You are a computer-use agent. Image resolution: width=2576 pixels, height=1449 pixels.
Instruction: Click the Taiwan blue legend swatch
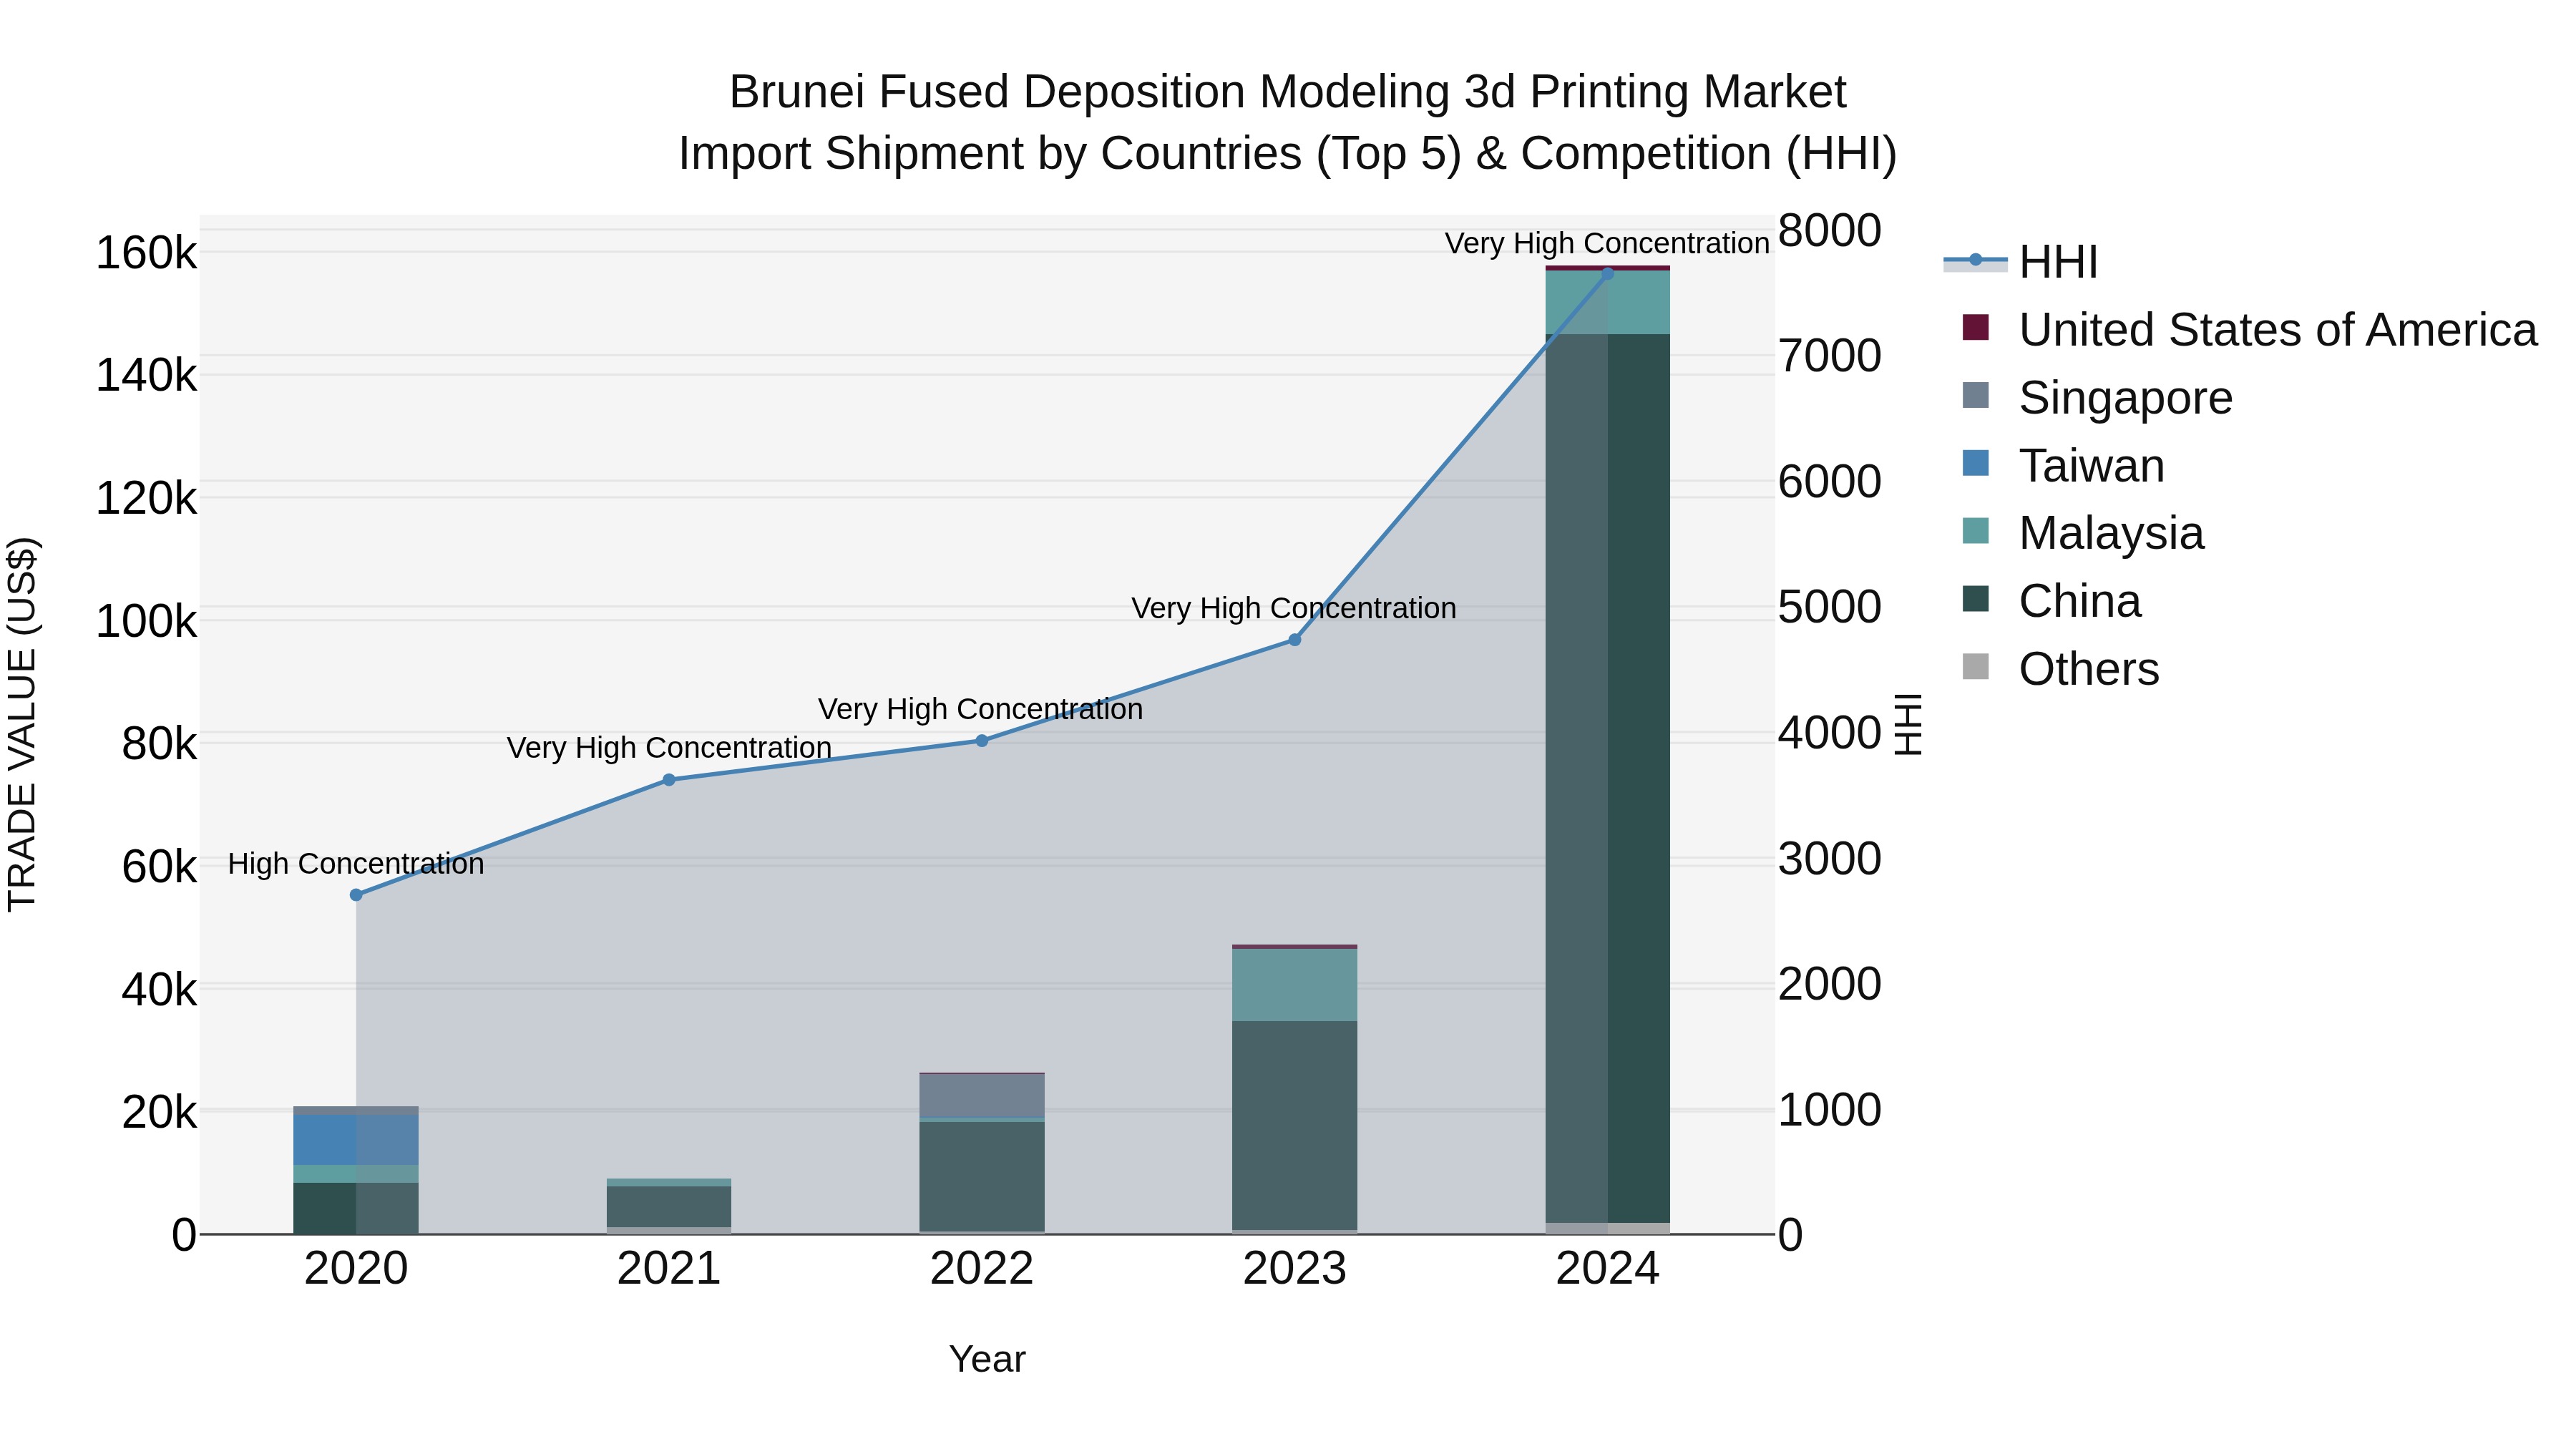(x=1975, y=463)
